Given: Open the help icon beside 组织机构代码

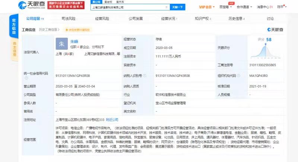Looking at the screenshot, I should [238, 75].
